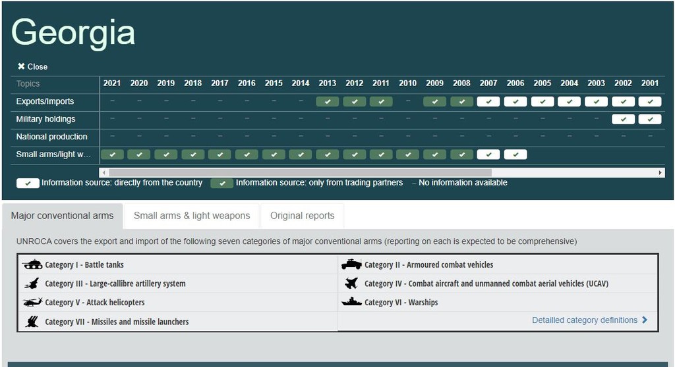This screenshot has height=367, width=675.
Task: Select Military holdings checkmark for 2002
Action: point(624,119)
